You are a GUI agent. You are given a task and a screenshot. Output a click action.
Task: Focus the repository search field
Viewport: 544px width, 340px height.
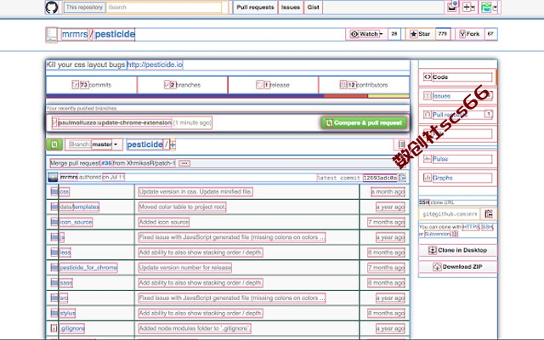click(164, 8)
